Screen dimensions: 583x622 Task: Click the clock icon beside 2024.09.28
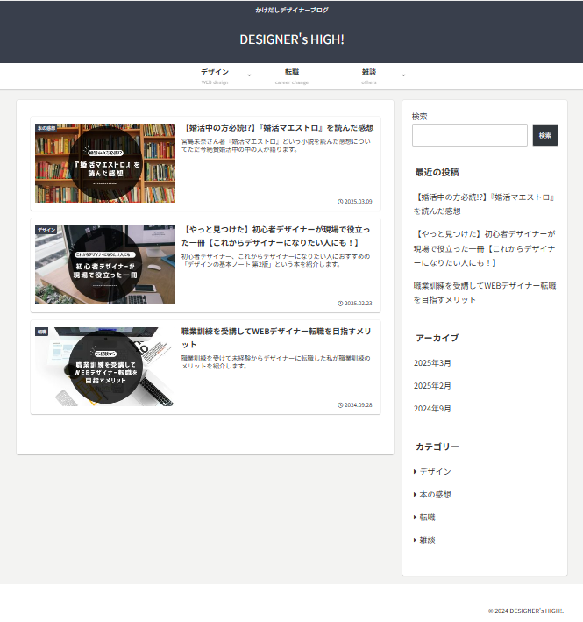[340, 405]
